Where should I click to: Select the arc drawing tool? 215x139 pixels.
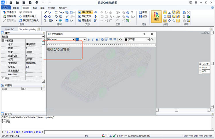pyautogui.click(x=56, y=17)
